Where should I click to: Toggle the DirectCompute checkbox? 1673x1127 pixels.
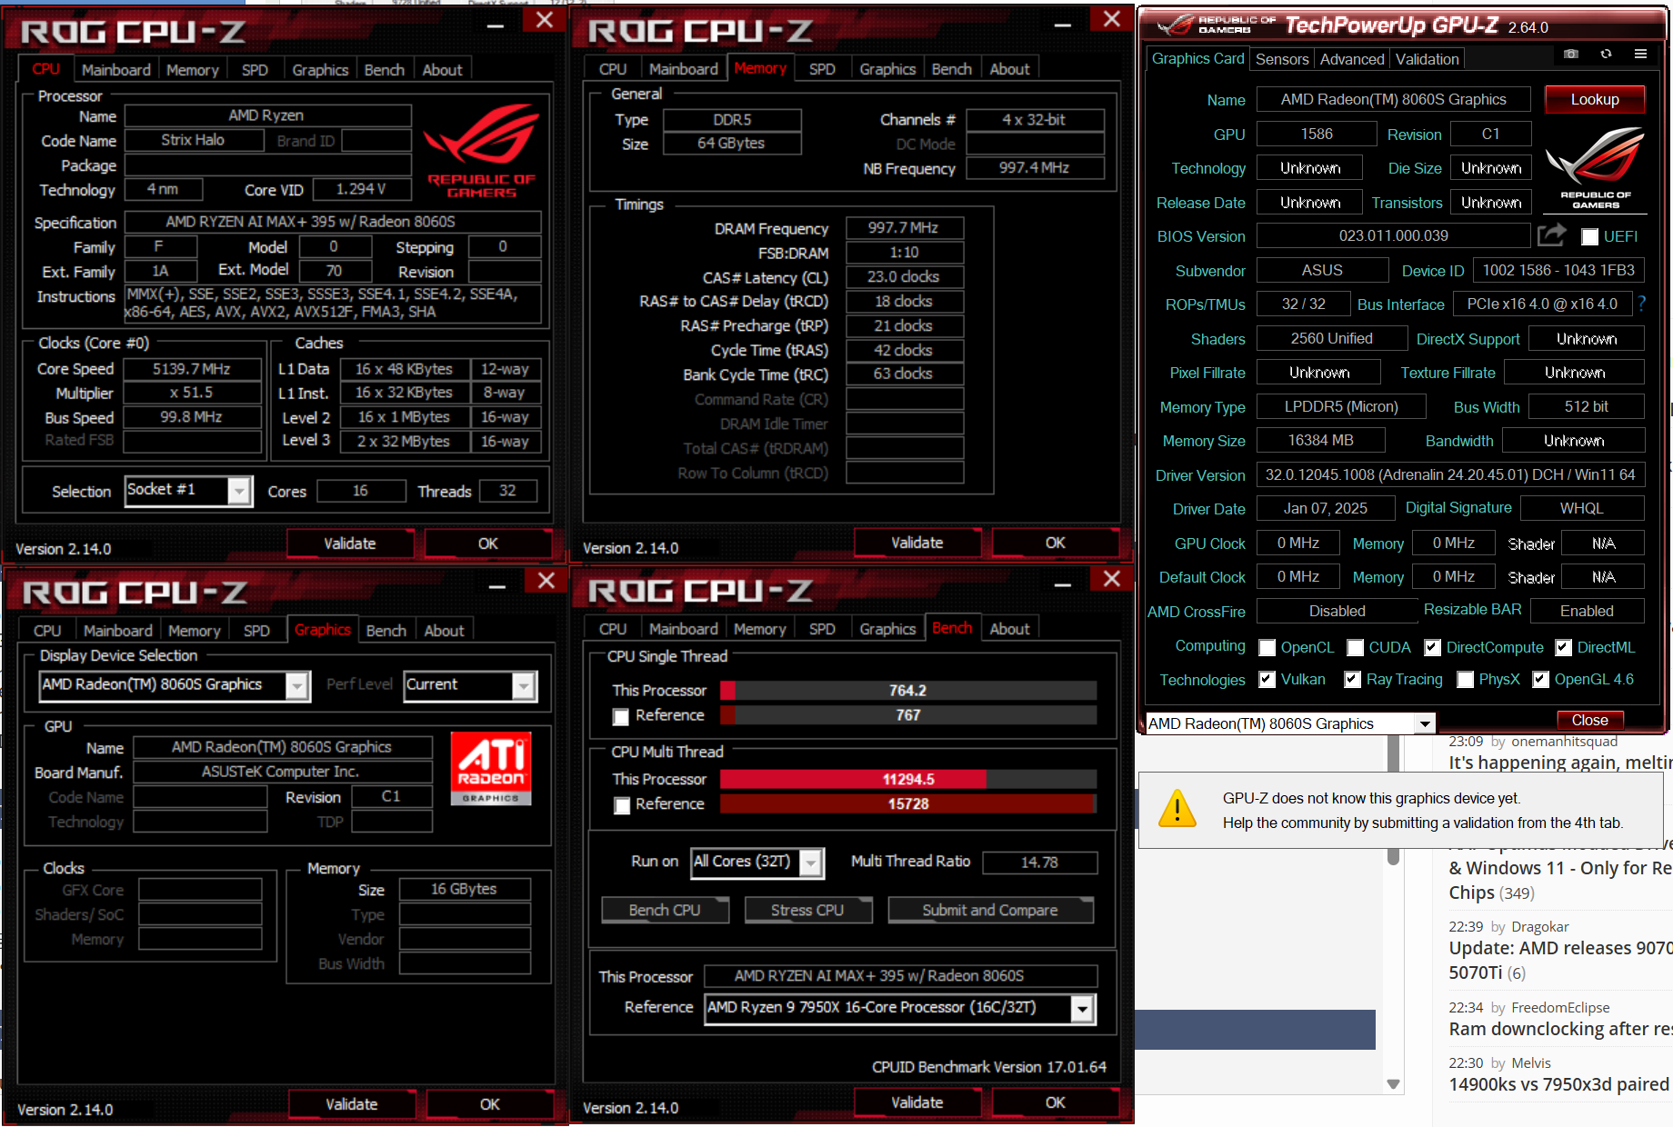pyautogui.click(x=1432, y=648)
